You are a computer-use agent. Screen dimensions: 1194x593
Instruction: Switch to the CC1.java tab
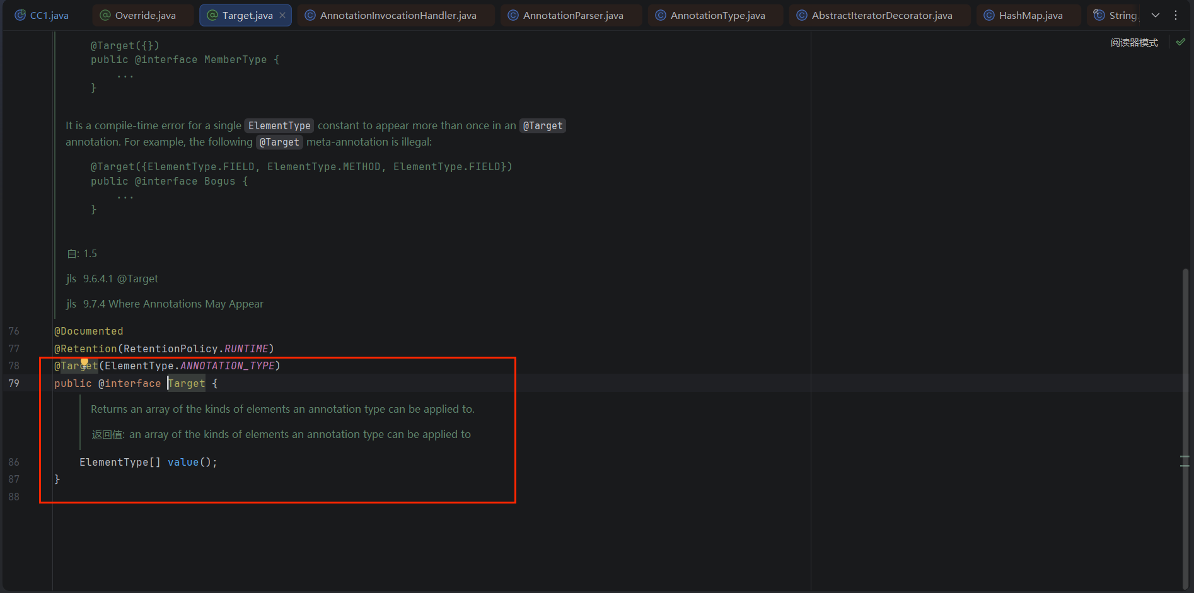pyautogui.click(x=42, y=15)
